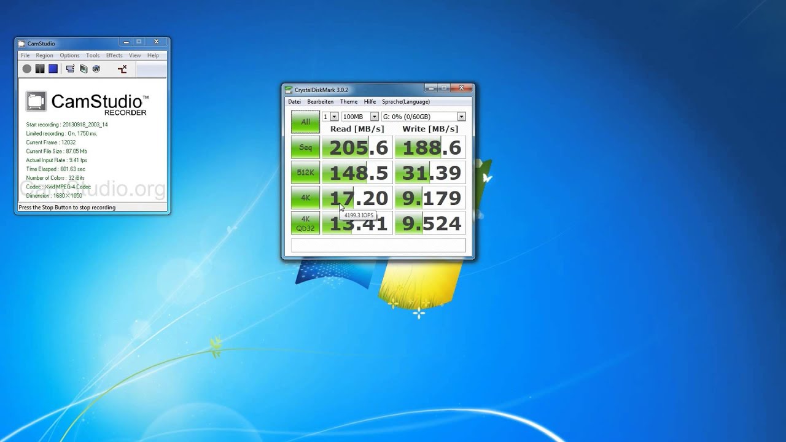Run all benchmarks with the All button
The image size is (786, 442).
[x=305, y=122]
